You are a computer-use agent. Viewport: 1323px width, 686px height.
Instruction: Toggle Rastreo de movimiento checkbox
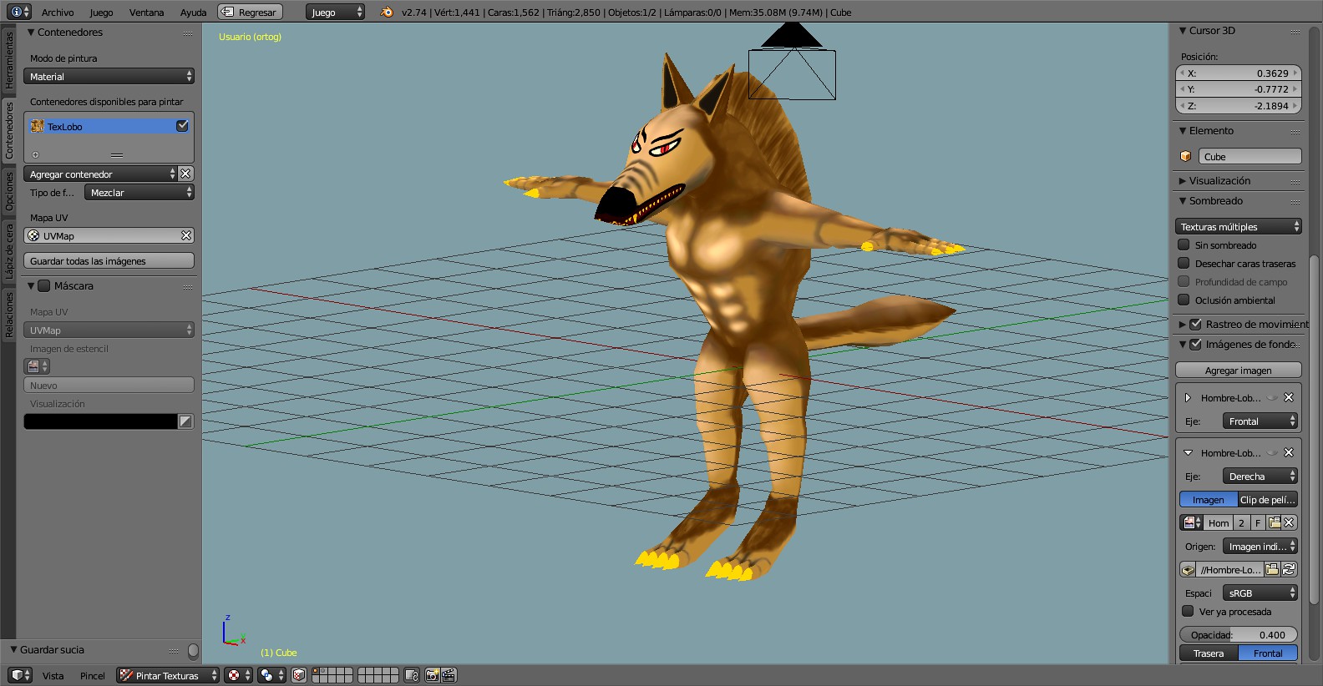point(1195,324)
